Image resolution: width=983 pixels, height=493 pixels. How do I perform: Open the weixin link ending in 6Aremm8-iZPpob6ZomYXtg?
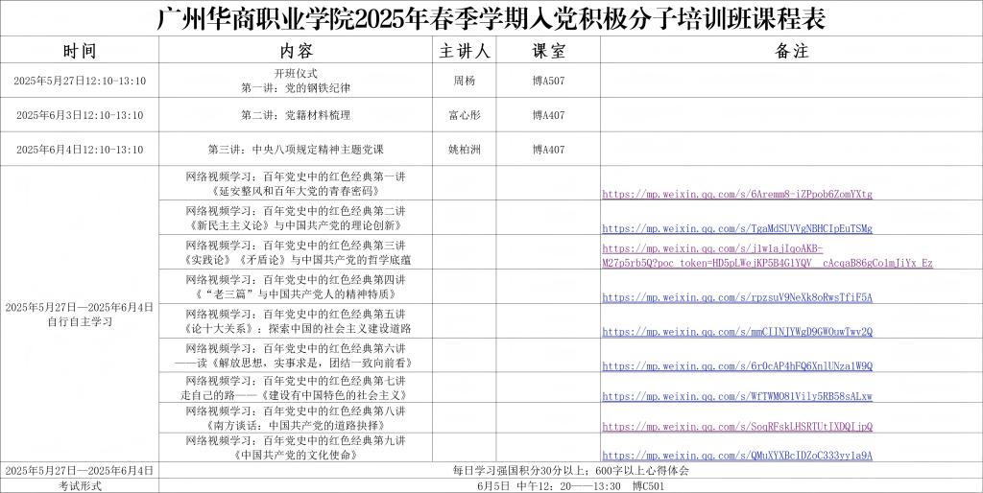736,194
